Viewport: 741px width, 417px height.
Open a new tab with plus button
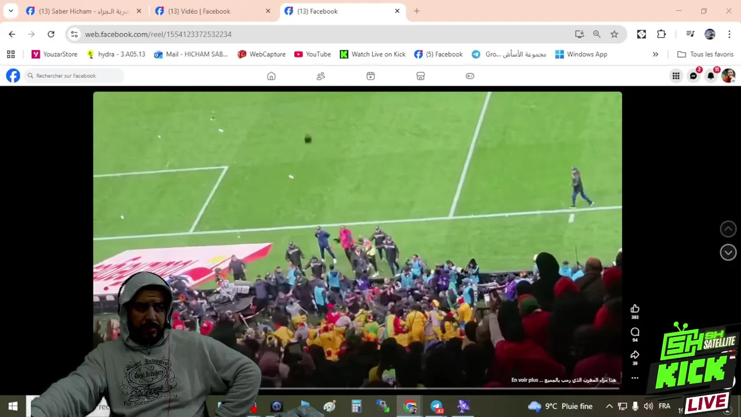[x=416, y=11]
